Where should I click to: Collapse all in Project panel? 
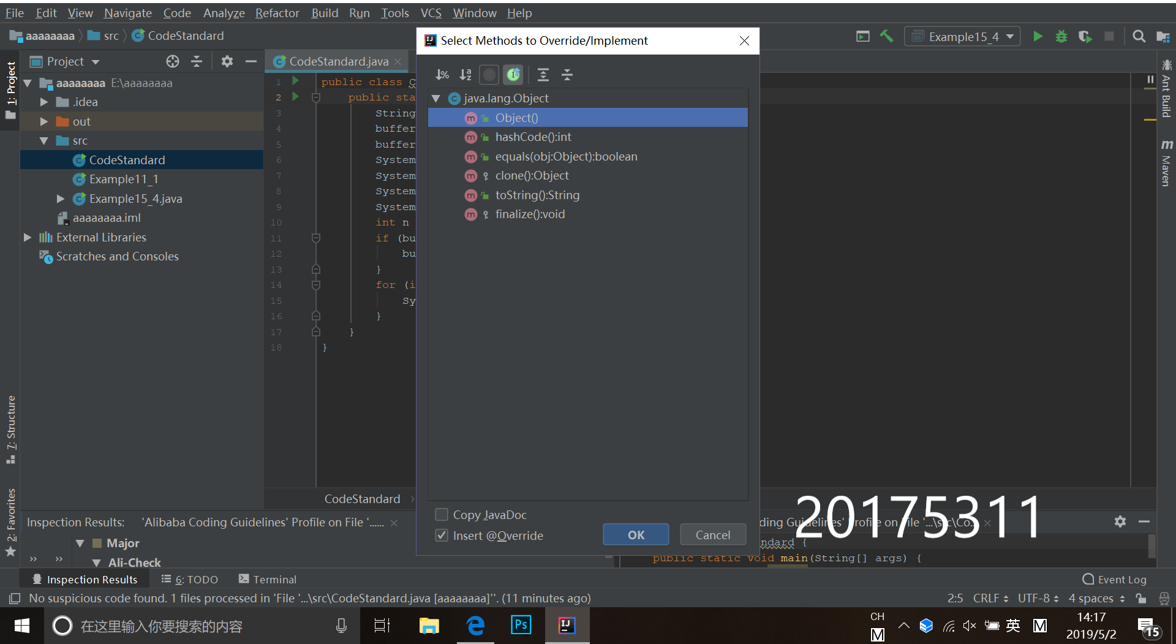point(197,61)
